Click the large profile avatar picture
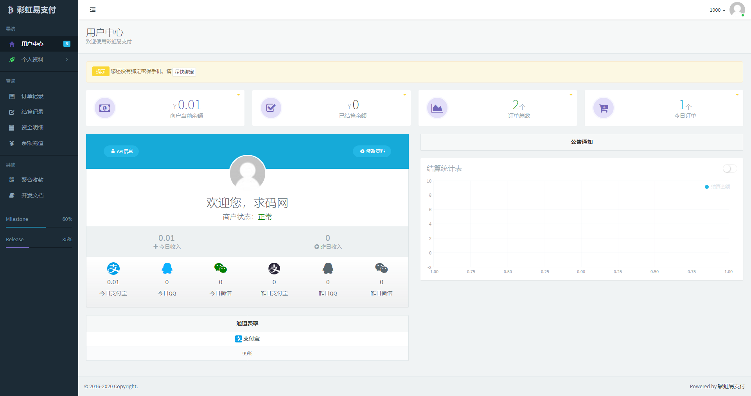 [x=248, y=173]
